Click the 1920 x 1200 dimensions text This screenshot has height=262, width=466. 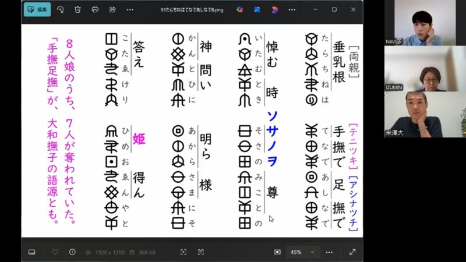110,253
